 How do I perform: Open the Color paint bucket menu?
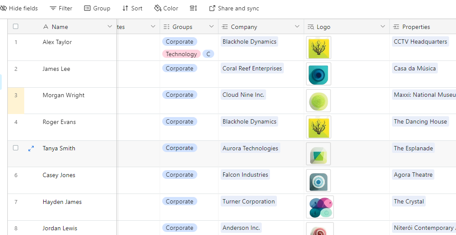(x=166, y=9)
